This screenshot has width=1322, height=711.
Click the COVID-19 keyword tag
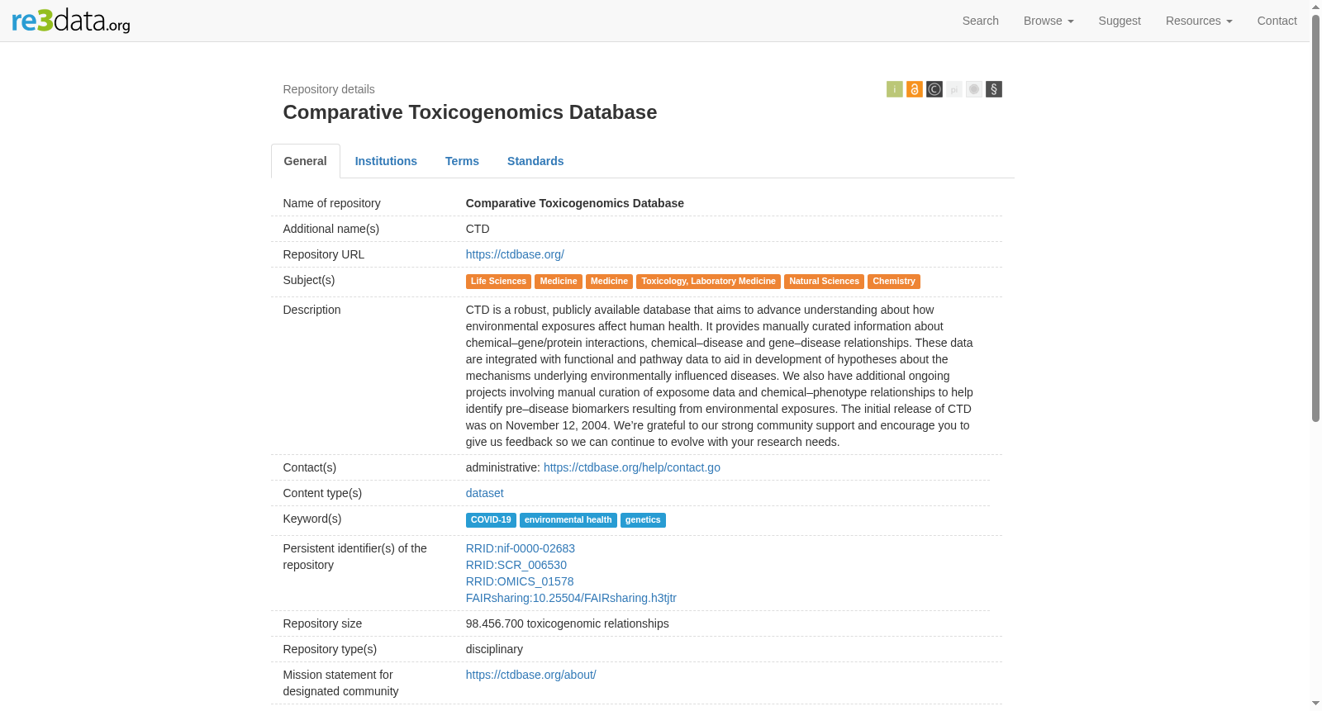pyautogui.click(x=491, y=520)
